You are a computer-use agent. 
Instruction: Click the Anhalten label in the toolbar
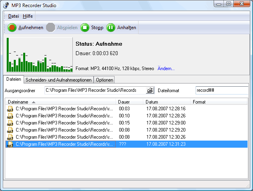click(x=127, y=28)
